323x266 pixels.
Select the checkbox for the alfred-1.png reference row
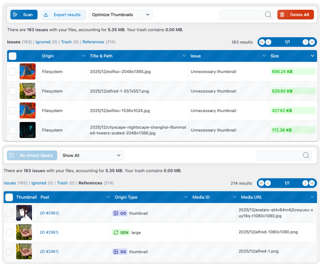[9, 252]
